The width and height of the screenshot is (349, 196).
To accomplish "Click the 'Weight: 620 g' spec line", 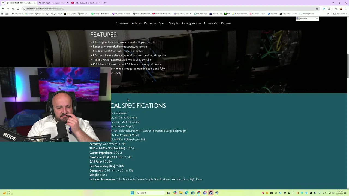I will coord(98,175).
